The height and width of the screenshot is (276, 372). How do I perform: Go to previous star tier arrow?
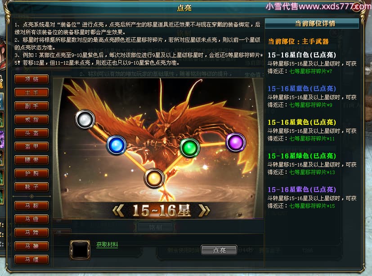[x=118, y=210]
